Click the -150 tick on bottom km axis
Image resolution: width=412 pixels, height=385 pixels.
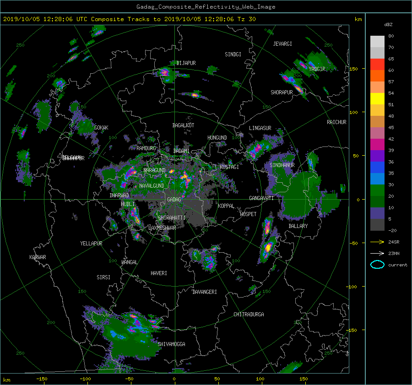tap(42, 379)
